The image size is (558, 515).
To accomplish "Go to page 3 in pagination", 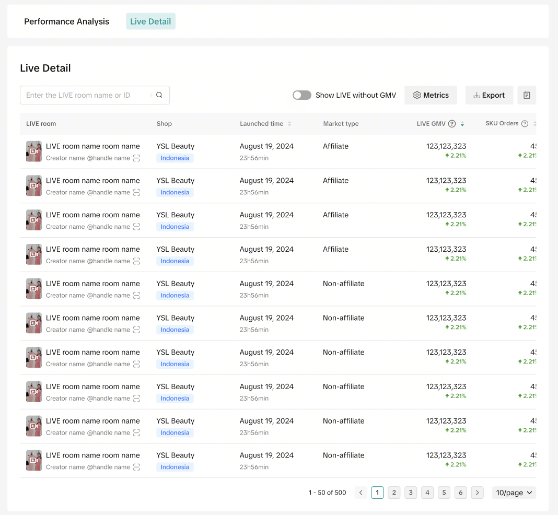I will click(411, 493).
